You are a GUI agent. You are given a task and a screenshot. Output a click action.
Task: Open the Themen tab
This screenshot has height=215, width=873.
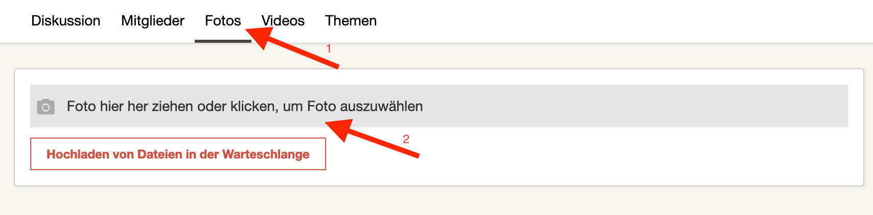click(x=351, y=21)
